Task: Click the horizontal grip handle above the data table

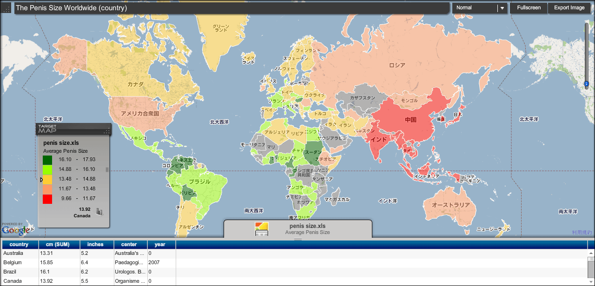Action: click(x=297, y=239)
